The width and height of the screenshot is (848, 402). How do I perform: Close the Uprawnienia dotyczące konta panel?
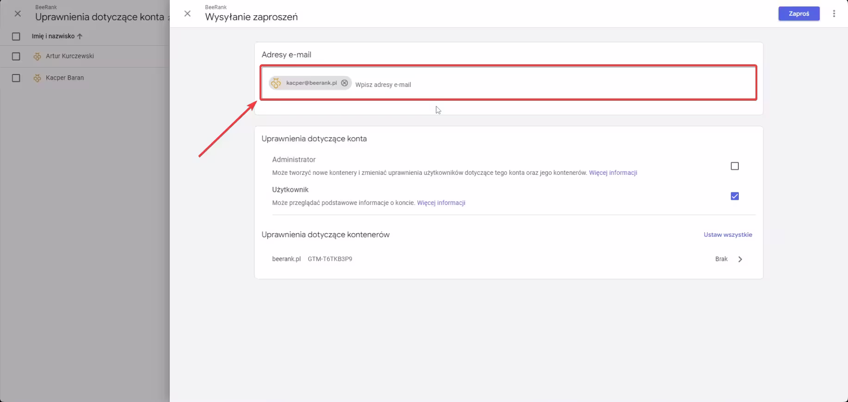(18, 14)
